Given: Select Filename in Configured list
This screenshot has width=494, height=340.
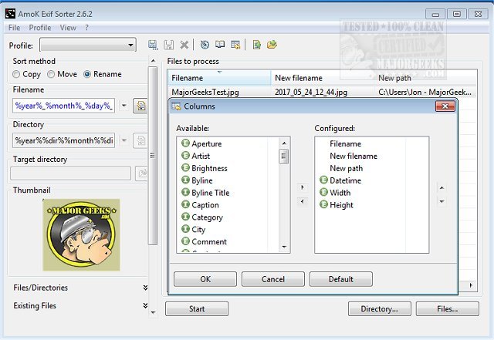Looking at the screenshot, I should click(x=345, y=144).
